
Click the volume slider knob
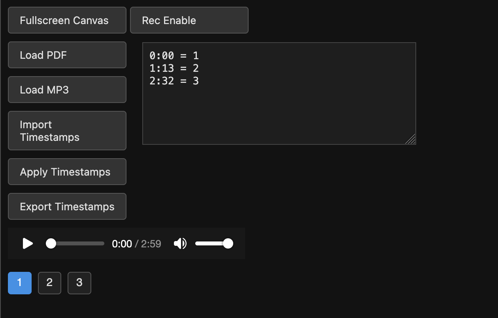click(x=228, y=243)
